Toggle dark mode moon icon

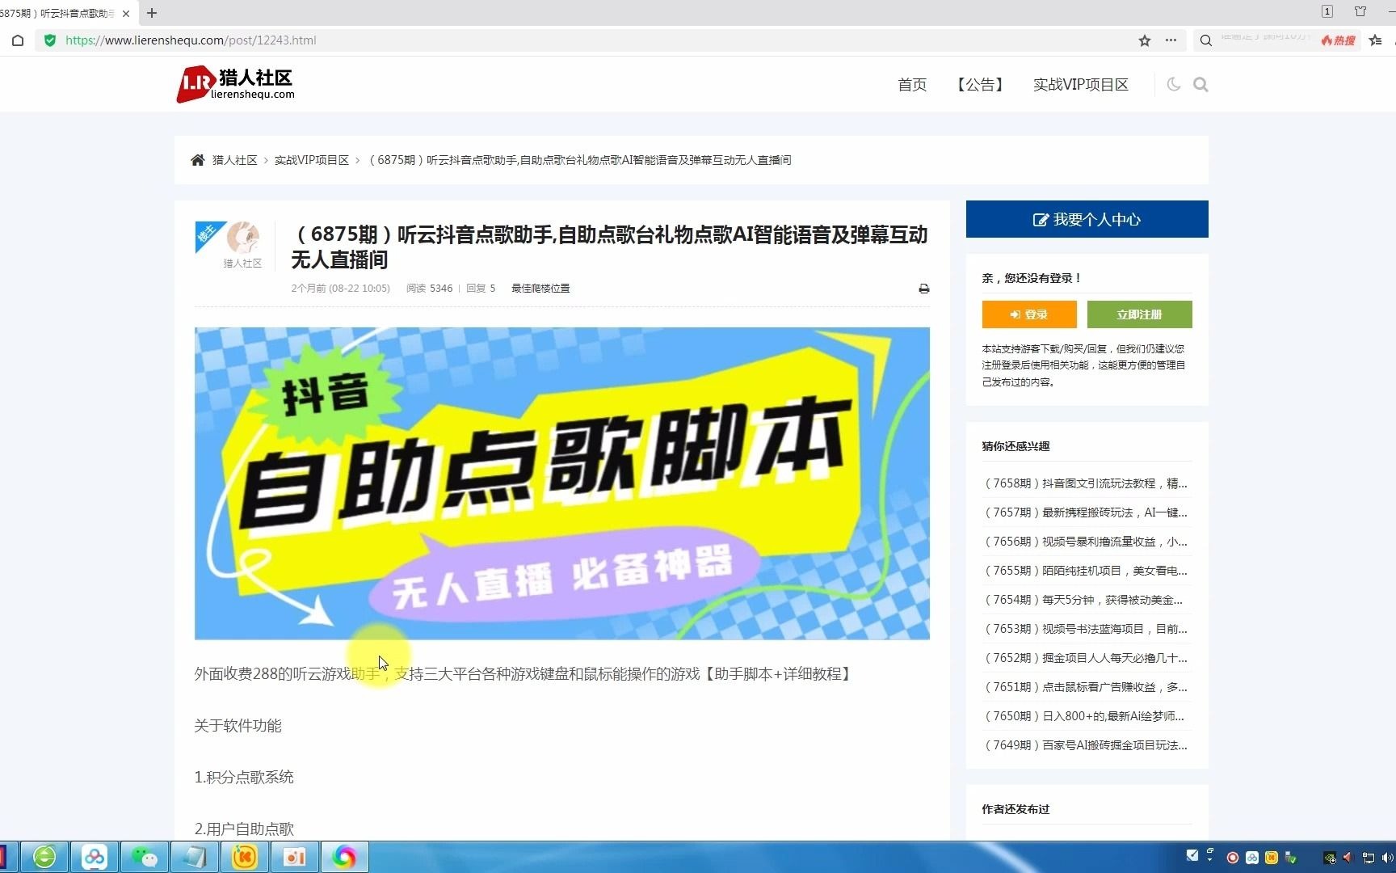[1174, 84]
